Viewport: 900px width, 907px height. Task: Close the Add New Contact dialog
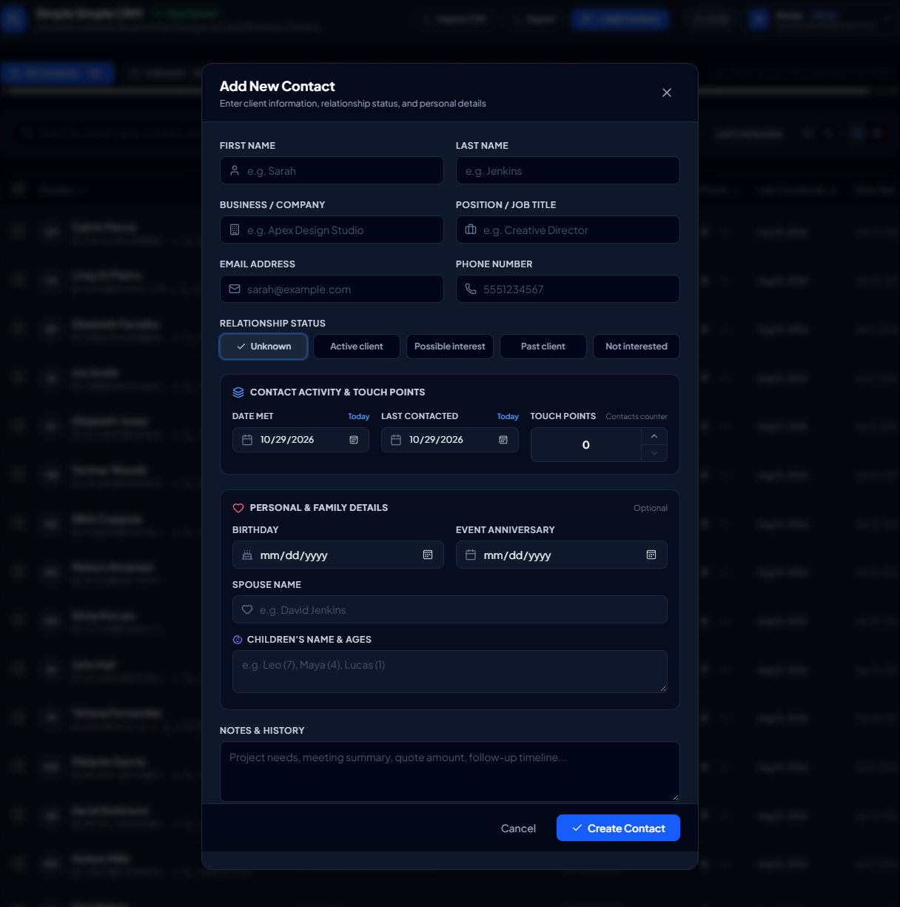tap(667, 93)
